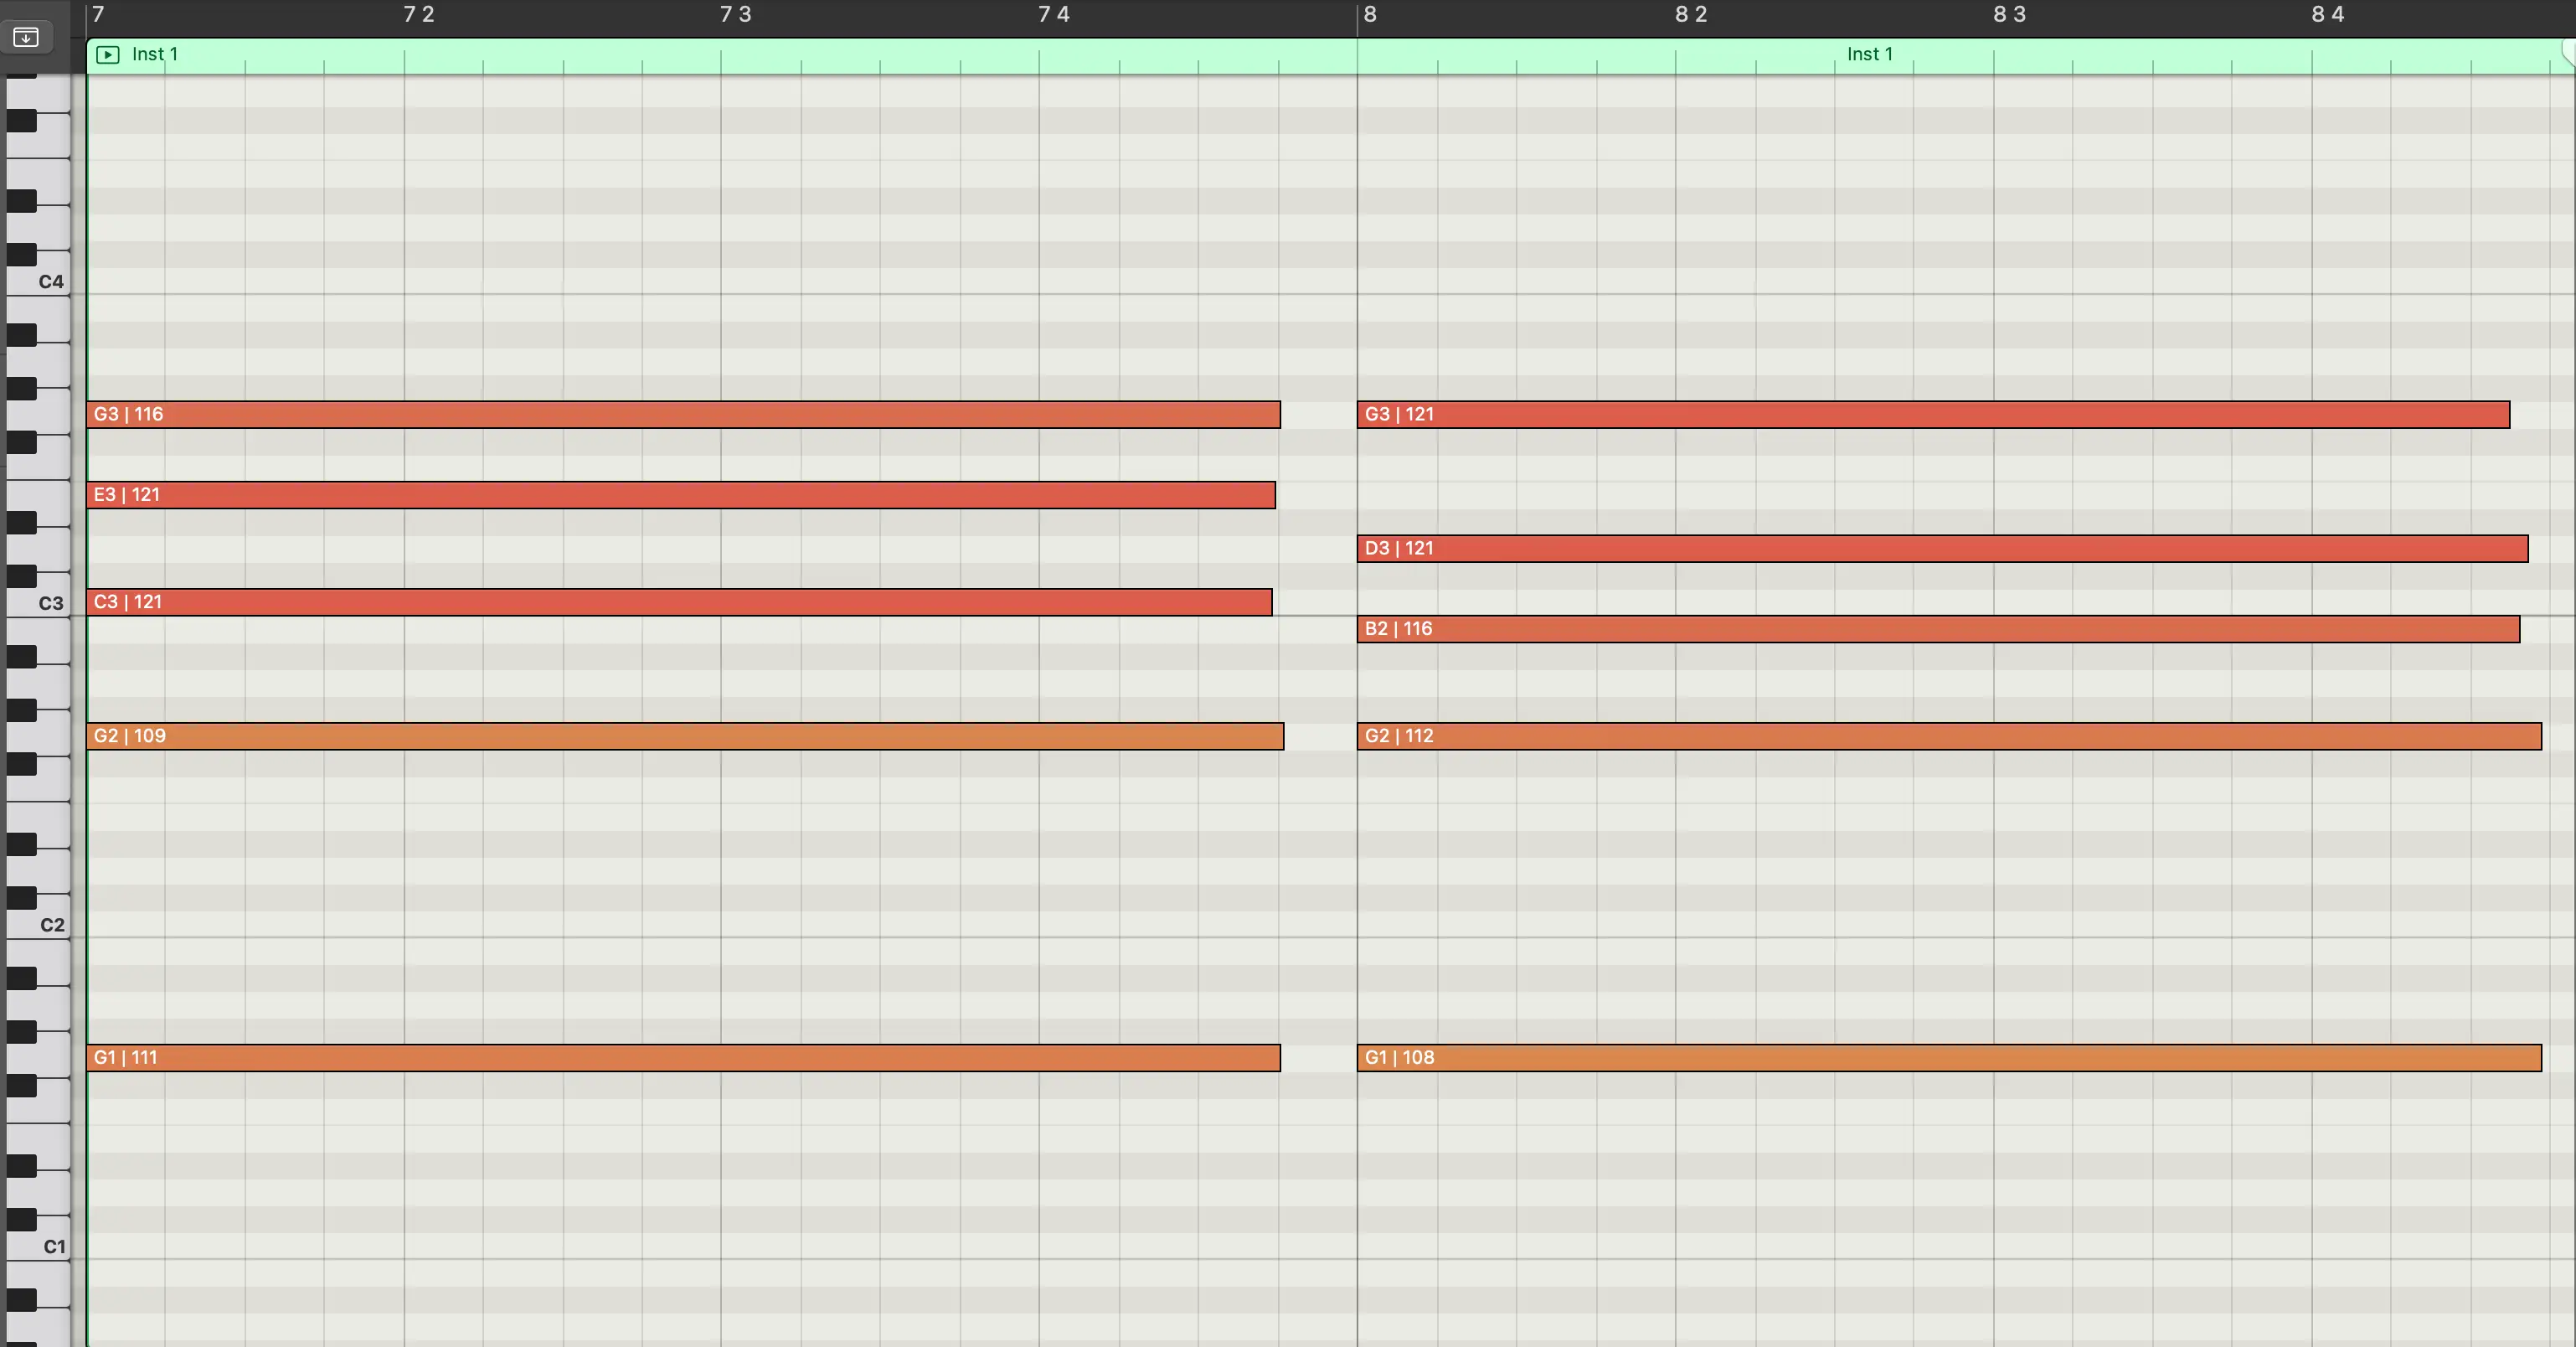Select the G2 note with velocity 112
The height and width of the screenshot is (1347, 2576).
[x=1948, y=737]
